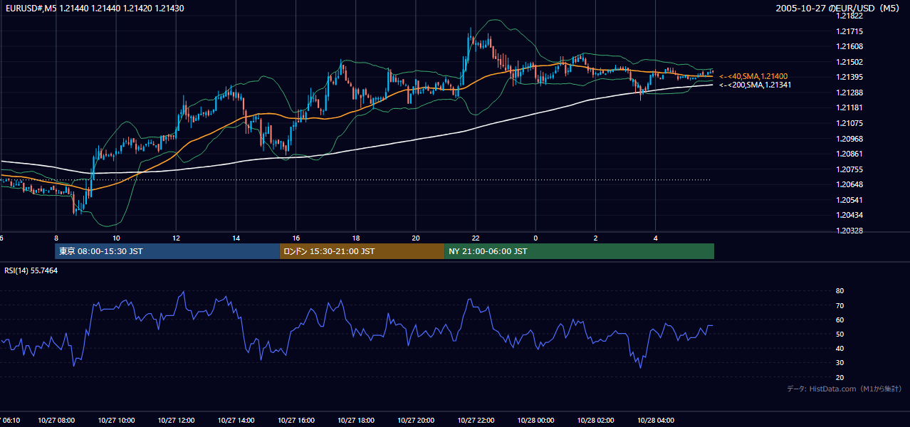Image resolution: width=910 pixels, height=427 pixels.
Task: Click the 200 SMA label reading 1.21341
Action: [x=755, y=85]
